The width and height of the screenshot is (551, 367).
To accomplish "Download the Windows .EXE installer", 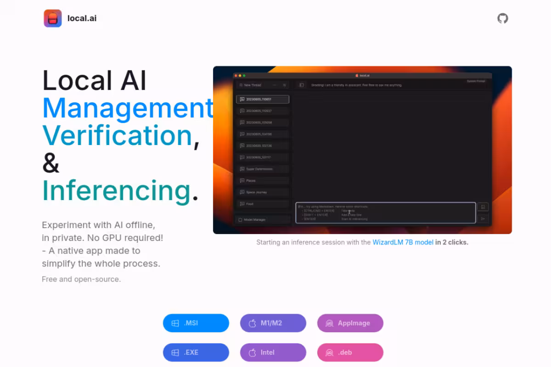I will point(196,352).
